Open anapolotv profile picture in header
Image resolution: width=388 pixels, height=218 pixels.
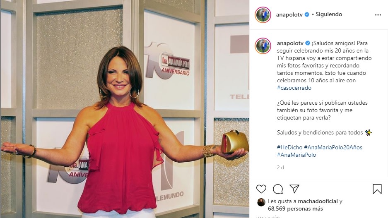coord(263,15)
